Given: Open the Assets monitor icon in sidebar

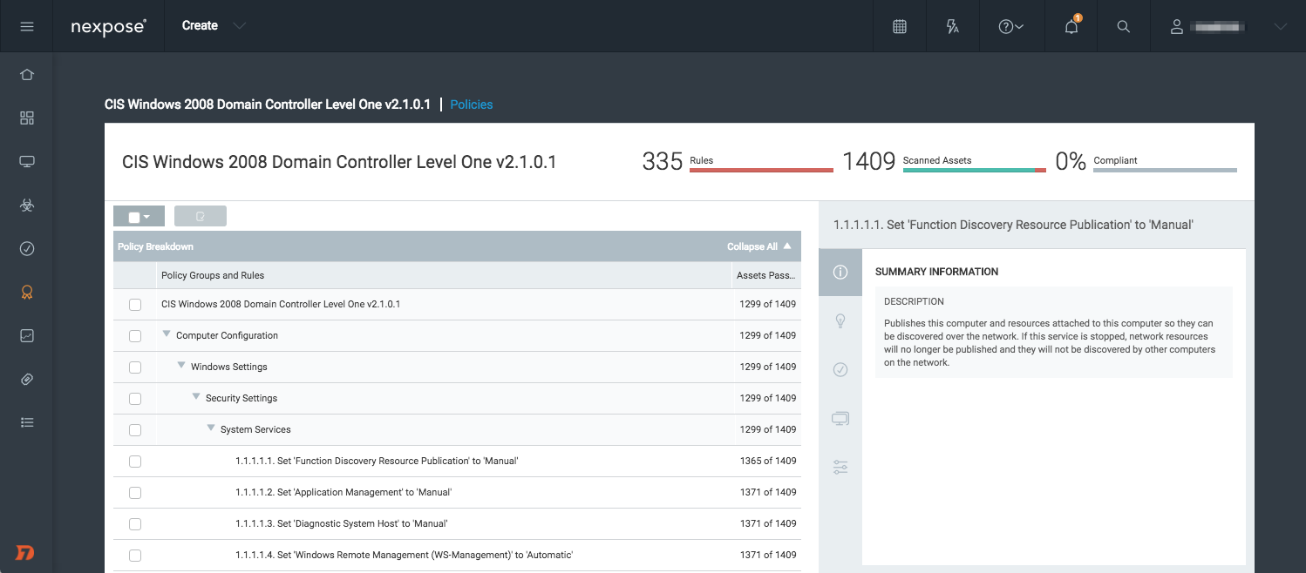Looking at the screenshot, I should click(x=26, y=162).
